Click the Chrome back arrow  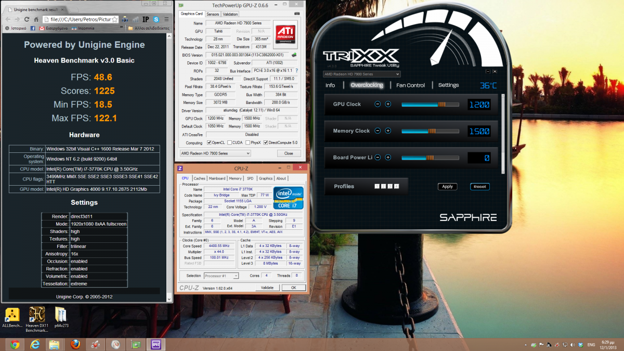7,19
